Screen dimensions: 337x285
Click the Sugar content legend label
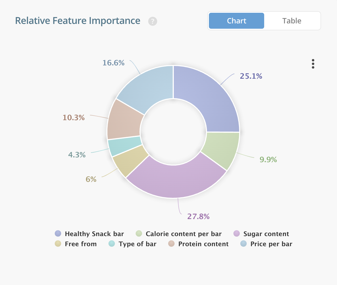click(266, 234)
